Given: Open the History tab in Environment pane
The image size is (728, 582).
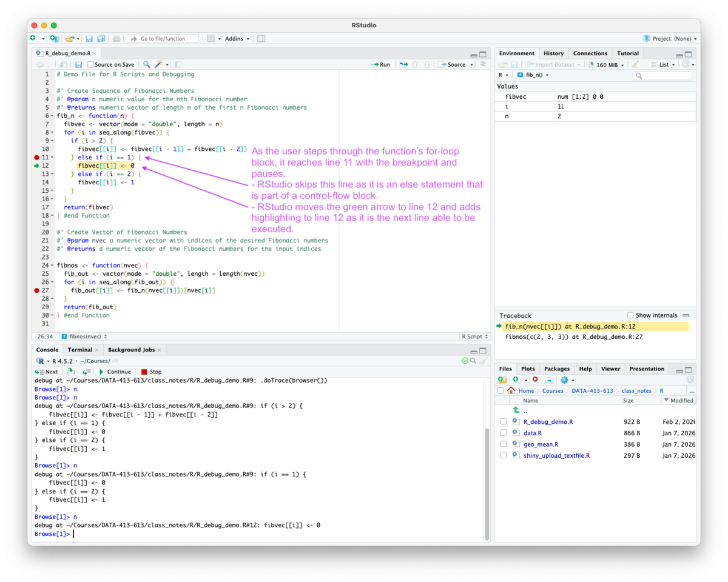Looking at the screenshot, I should click(x=553, y=53).
